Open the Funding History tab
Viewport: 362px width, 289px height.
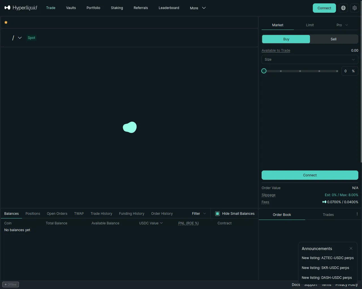132,214
